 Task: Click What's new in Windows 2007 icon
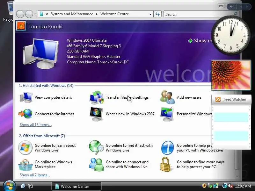point(96,114)
